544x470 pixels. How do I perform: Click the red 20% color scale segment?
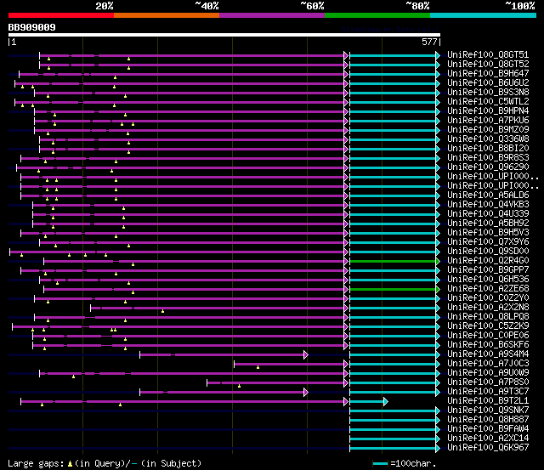click(x=61, y=15)
